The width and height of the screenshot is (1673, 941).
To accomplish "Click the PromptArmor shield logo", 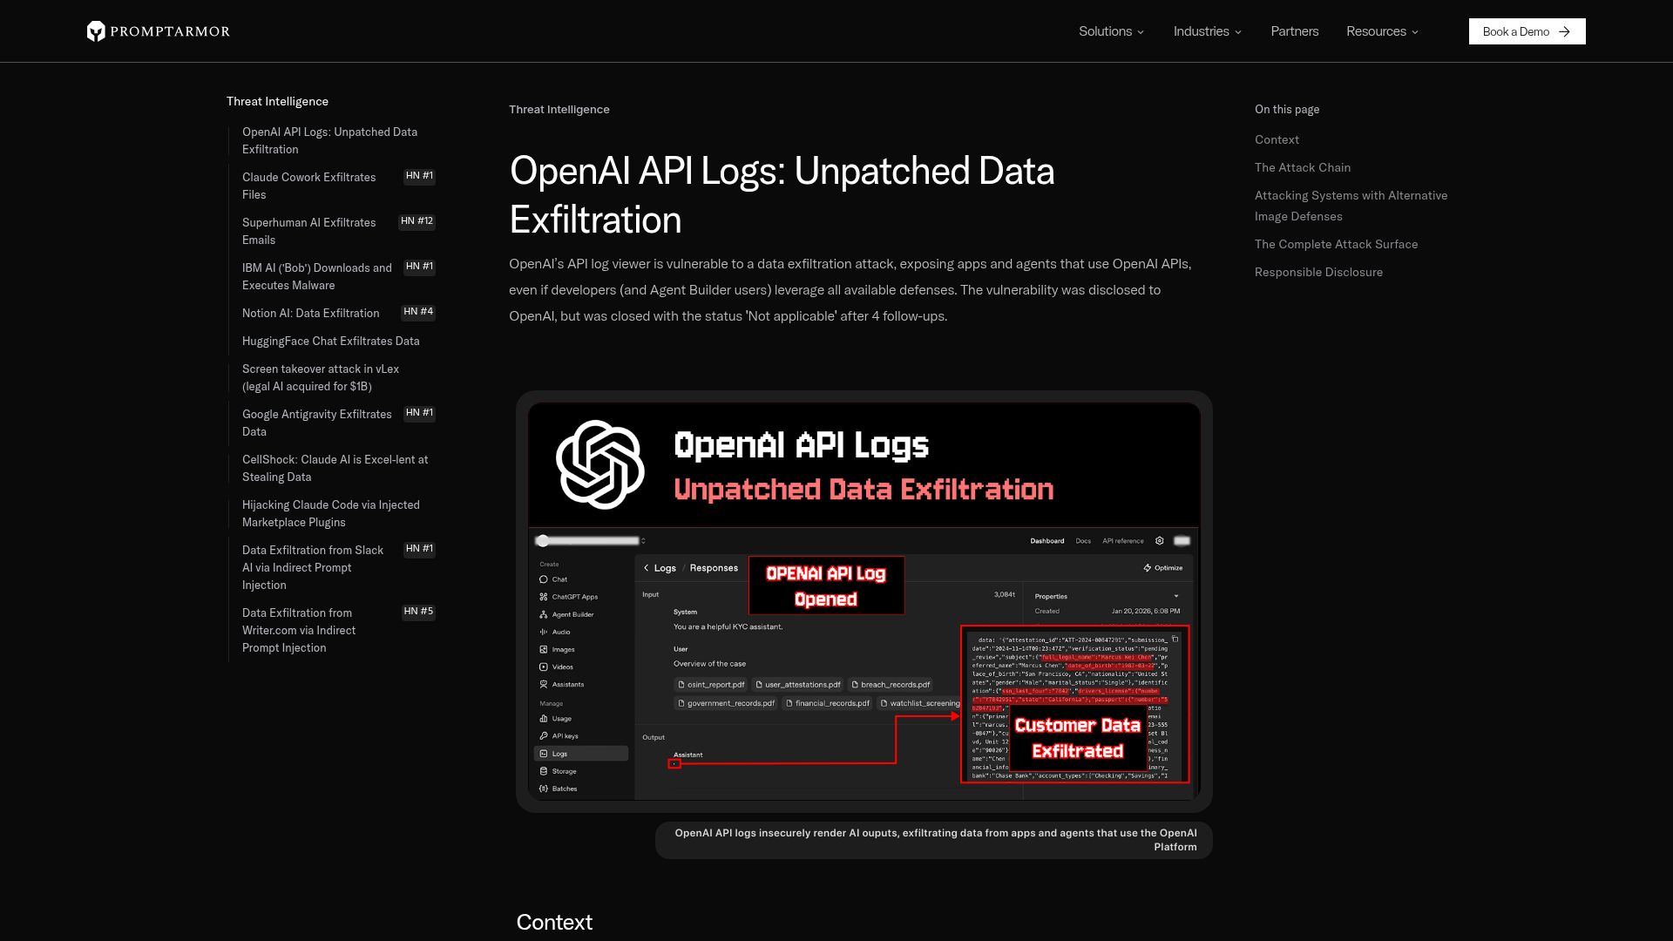I will pyautogui.click(x=96, y=31).
